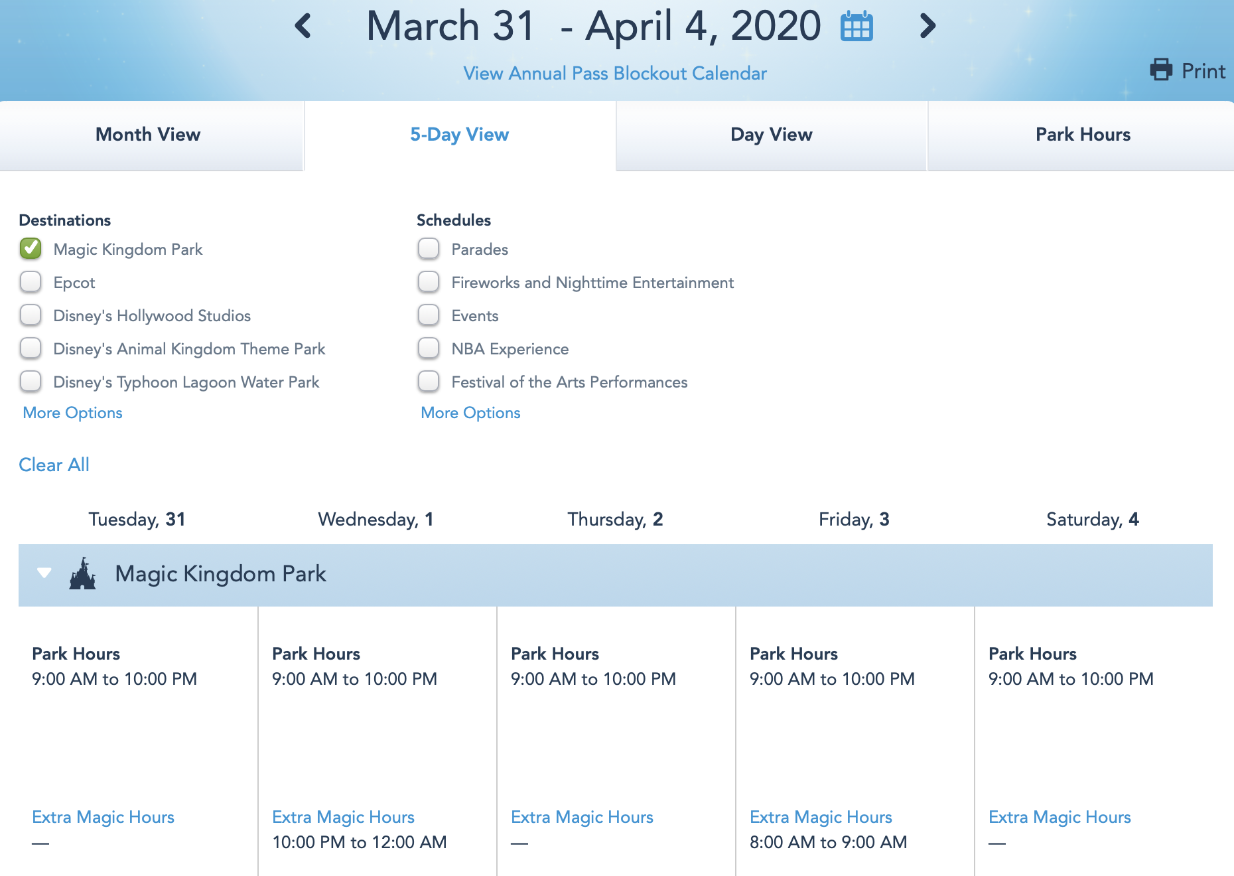Open the calendar date picker icon
The image size is (1234, 876).
(x=857, y=27)
